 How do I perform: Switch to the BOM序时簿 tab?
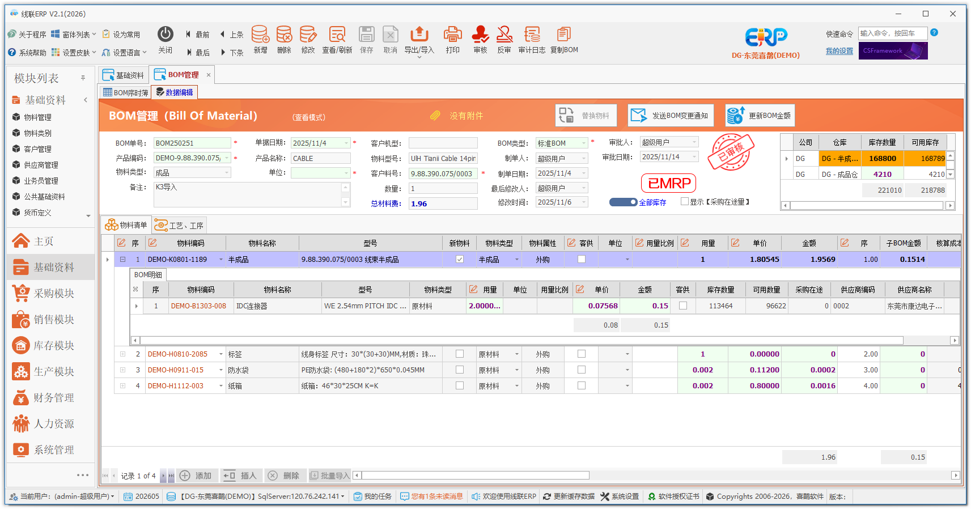[x=126, y=93]
